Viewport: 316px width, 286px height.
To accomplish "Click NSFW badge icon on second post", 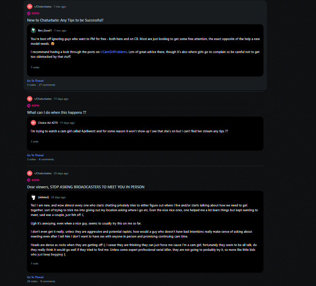I will [x=29, y=106].
